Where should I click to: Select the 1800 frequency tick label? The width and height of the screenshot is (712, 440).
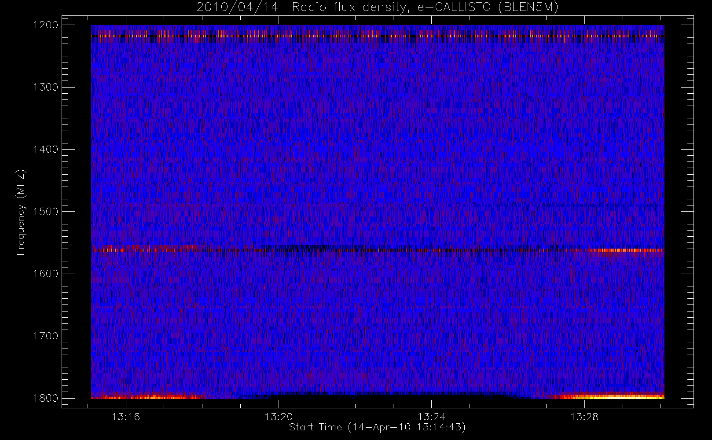click(46, 398)
